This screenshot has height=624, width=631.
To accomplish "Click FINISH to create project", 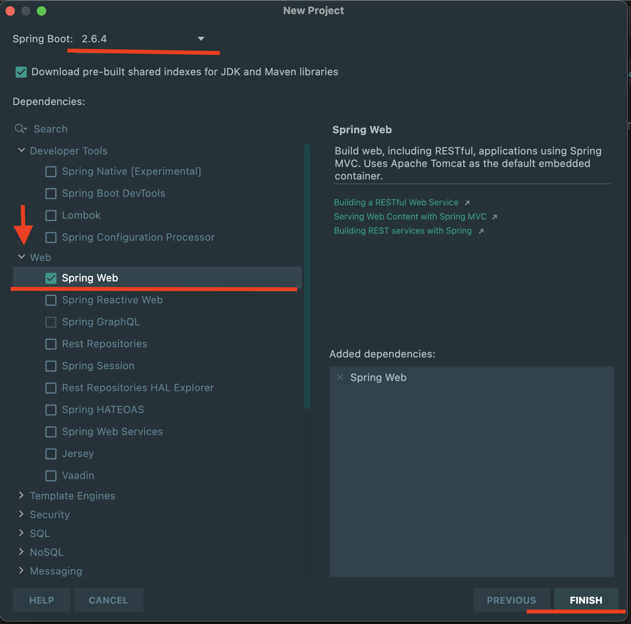I will [x=586, y=600].
